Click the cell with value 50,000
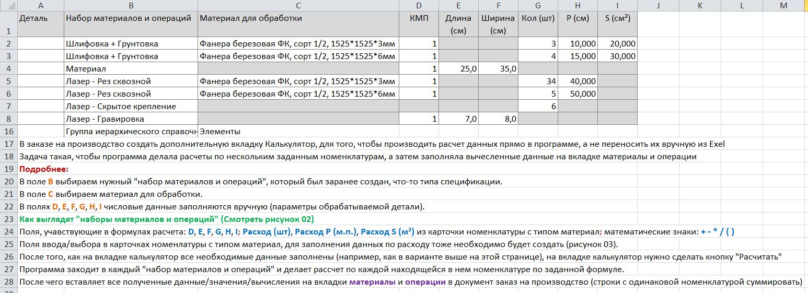 [578, 94]
